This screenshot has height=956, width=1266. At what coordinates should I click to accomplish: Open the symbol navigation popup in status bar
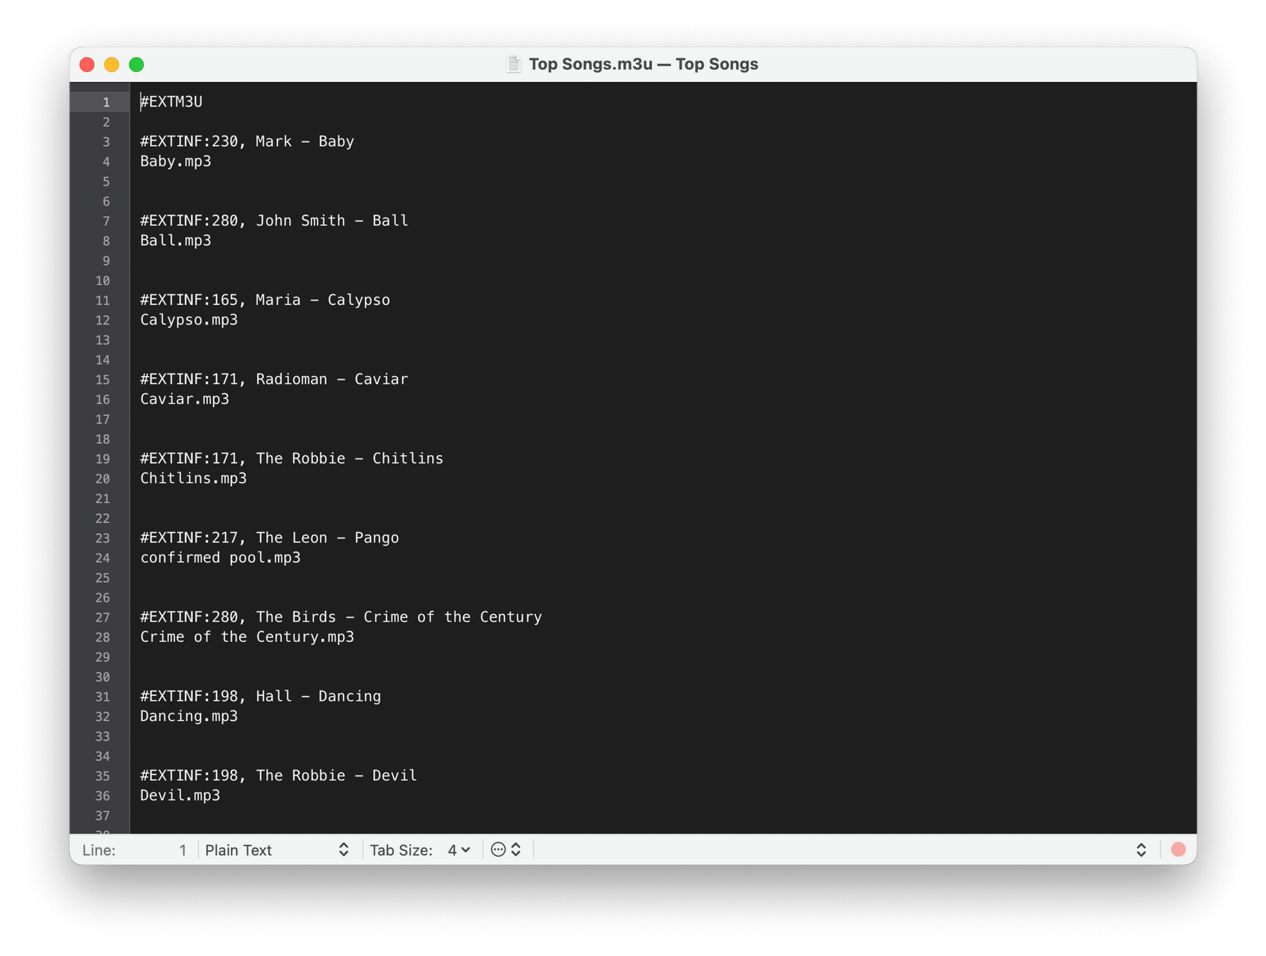click(1140, 850)
